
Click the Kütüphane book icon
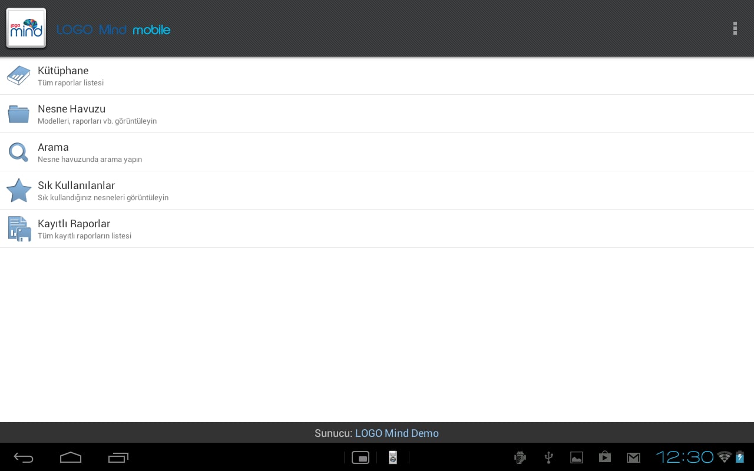(18, 75)
